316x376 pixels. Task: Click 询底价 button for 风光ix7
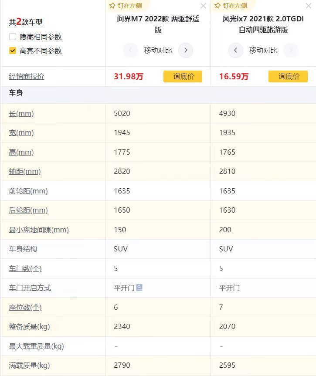pyautogui.click(x=288, y=77)
